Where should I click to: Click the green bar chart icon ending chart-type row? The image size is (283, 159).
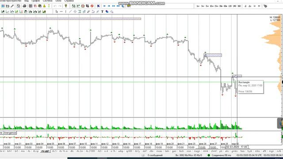44,11
